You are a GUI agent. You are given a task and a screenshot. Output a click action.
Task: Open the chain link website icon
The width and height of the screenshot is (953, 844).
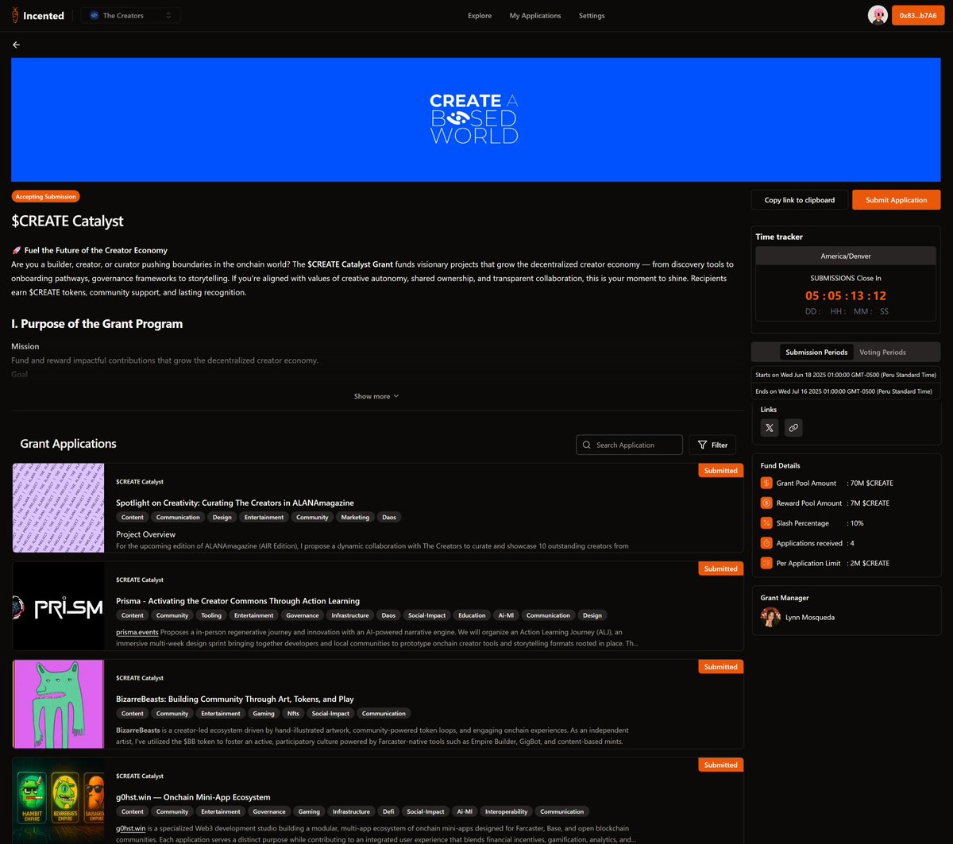click(793, 428)
